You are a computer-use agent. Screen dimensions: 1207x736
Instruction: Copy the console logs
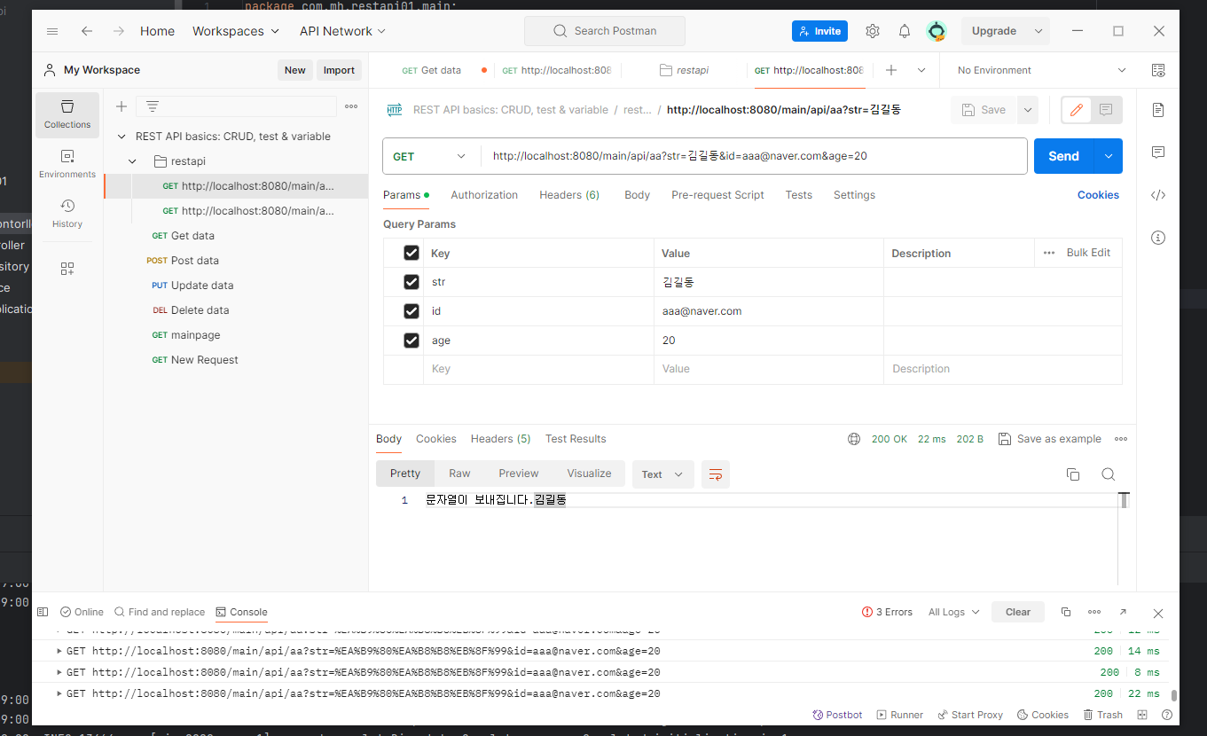[1066, 612]
